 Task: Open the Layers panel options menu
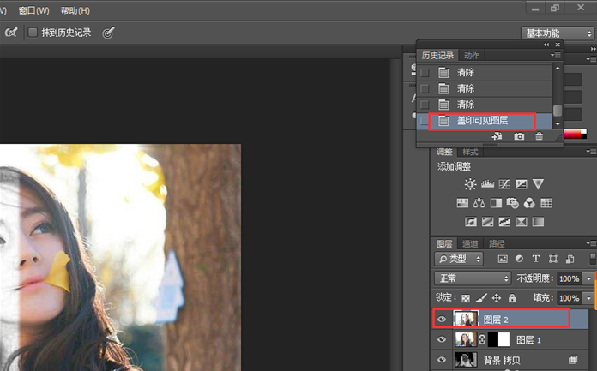pyautogui.click(x=590, y=243)
